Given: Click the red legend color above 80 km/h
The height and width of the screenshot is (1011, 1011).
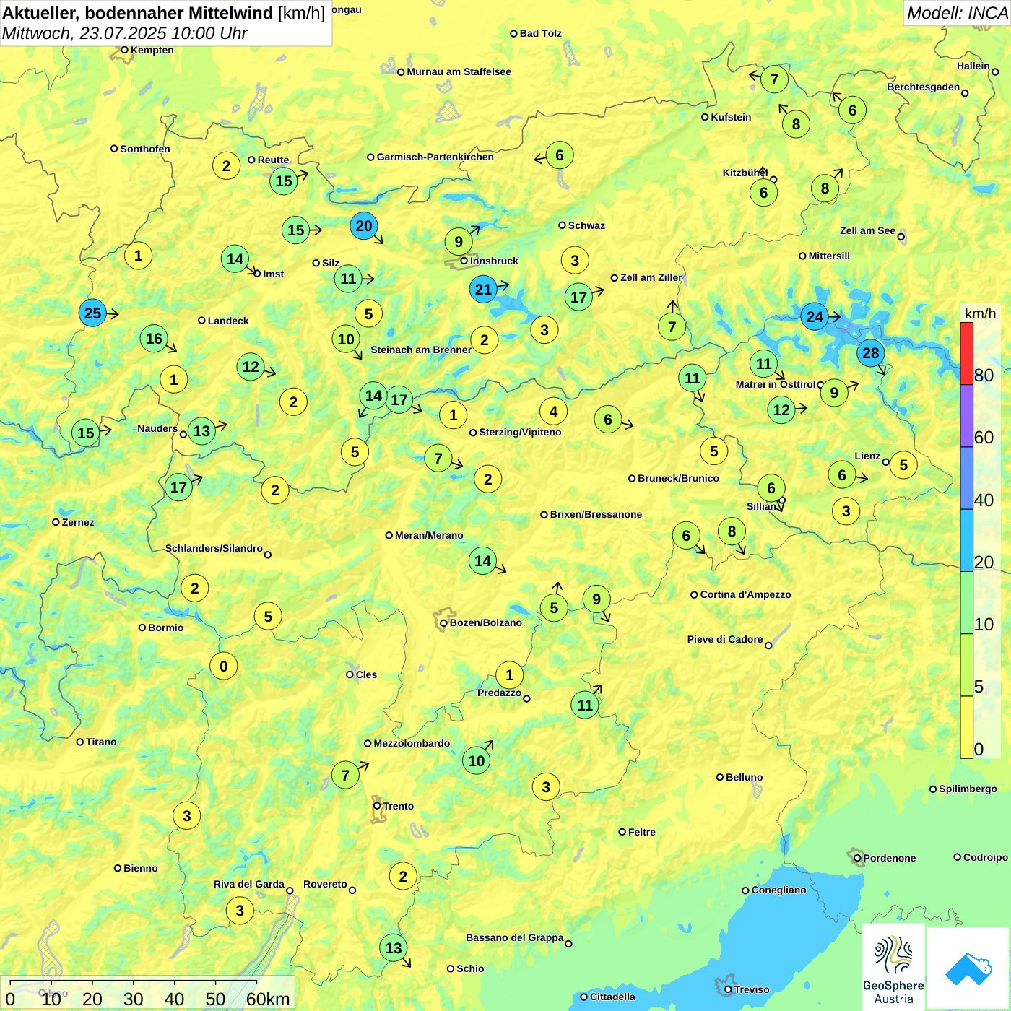Looking at the screenshot, I should click(966, 353).
